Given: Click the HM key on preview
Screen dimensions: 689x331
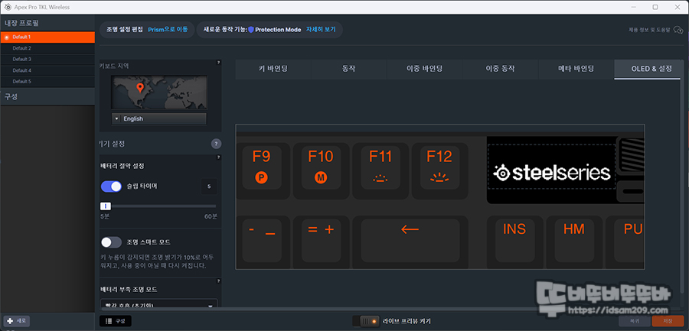Looking at the screenshot, I should click(574, 240).
